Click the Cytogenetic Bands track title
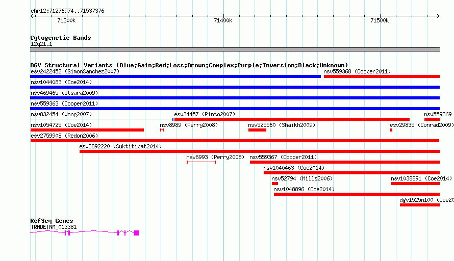 click(61, 38)
